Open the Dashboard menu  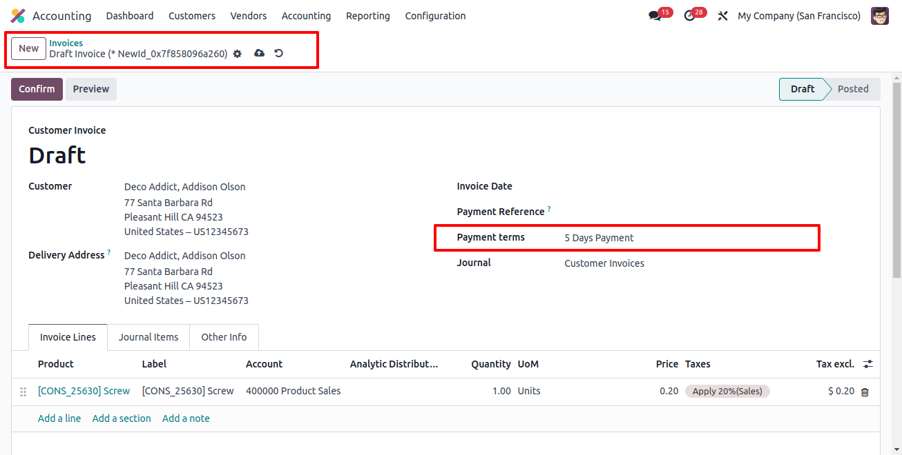pos(130,16)
